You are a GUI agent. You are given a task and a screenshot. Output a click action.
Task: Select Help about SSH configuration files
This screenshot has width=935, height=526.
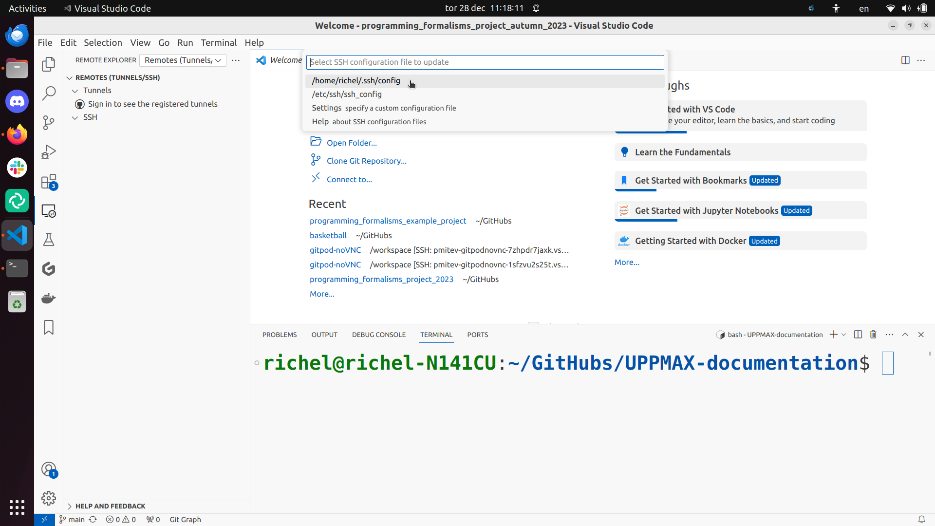tap(485, 122)
